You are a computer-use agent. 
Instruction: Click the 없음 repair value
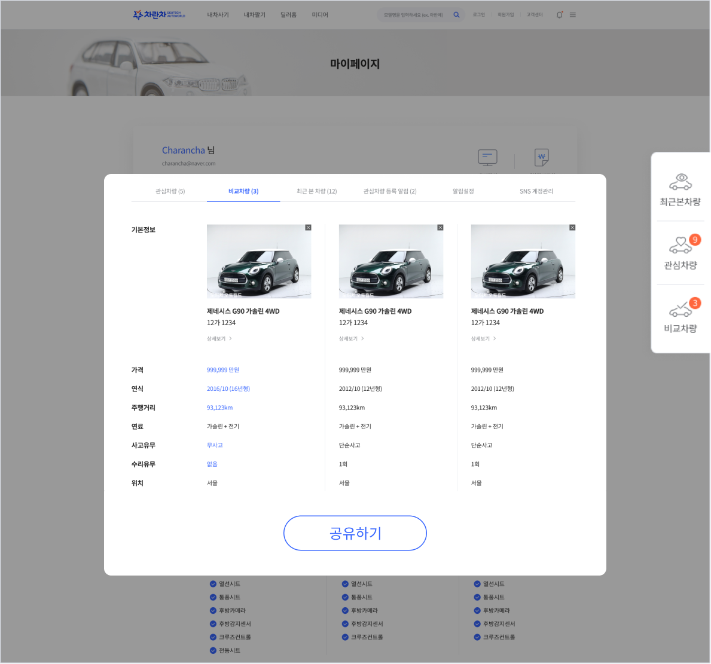212,464
